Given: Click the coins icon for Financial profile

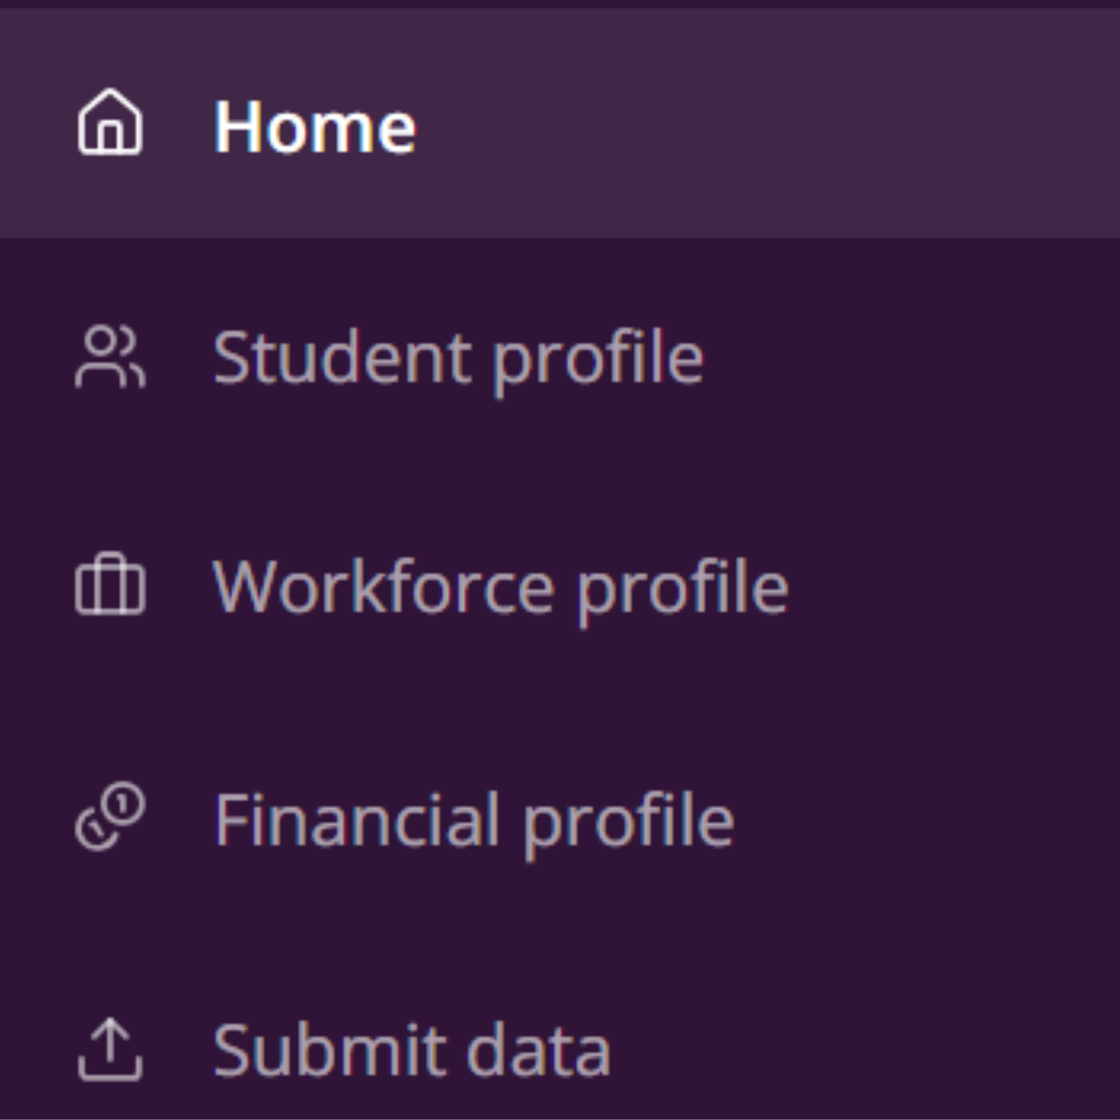Looking at the screenshot, I should pyautogui.click(x=110, y=816).
